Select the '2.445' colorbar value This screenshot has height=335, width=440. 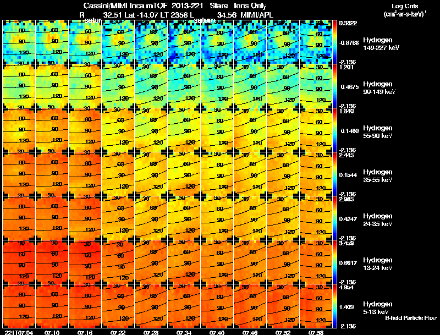346,156
